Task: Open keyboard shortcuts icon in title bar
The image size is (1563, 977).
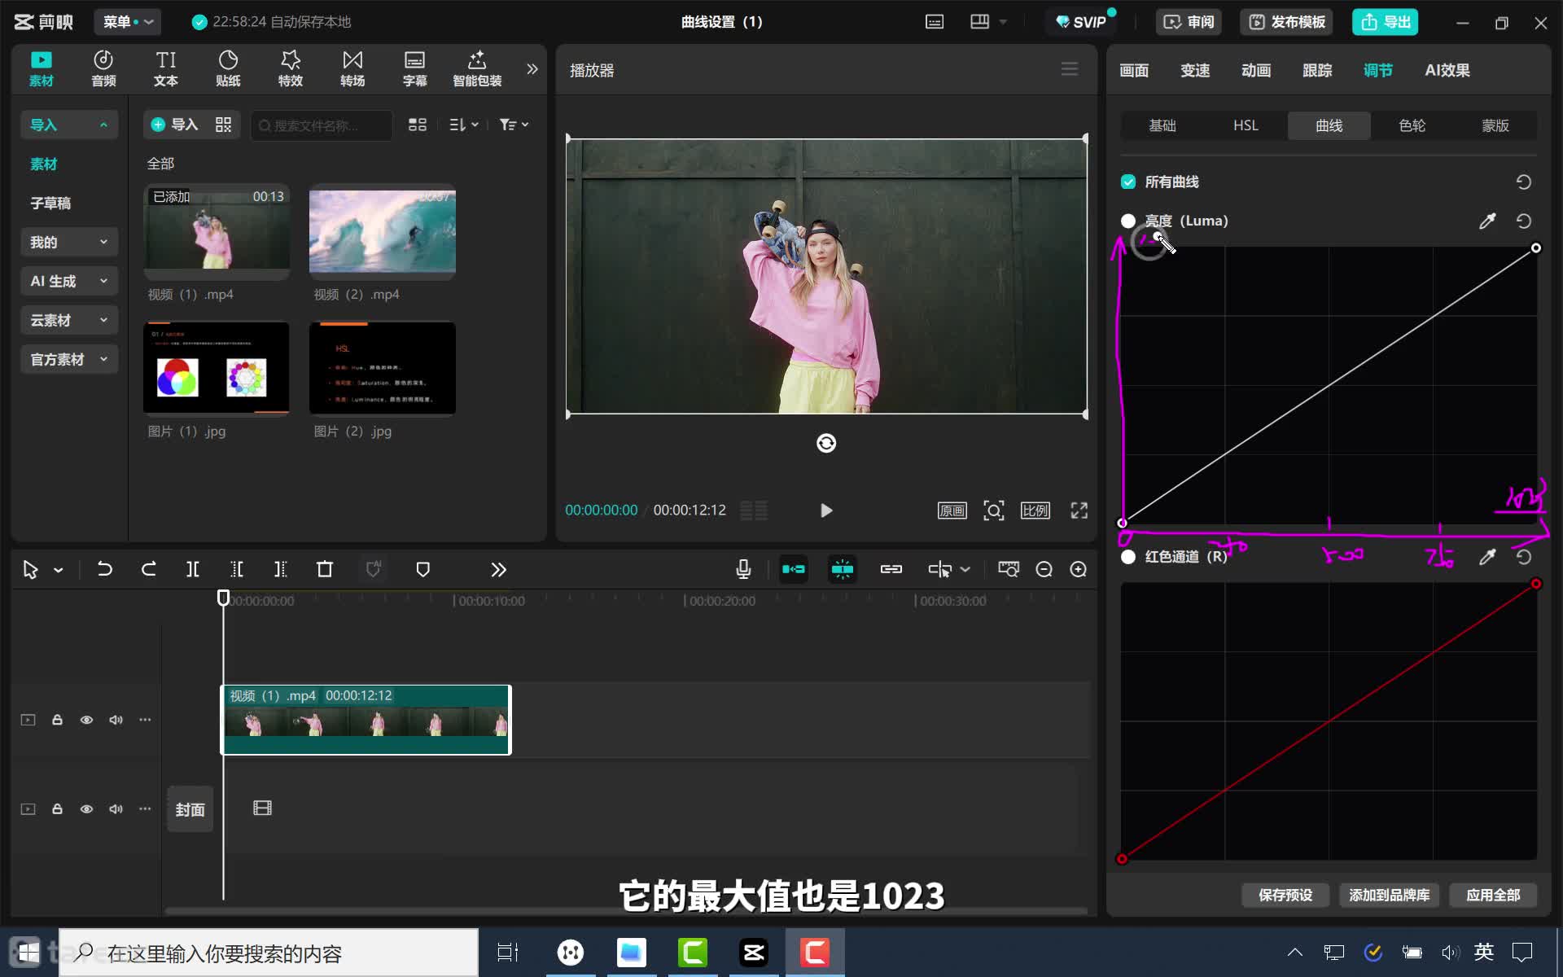Action: tap(935, 22)
